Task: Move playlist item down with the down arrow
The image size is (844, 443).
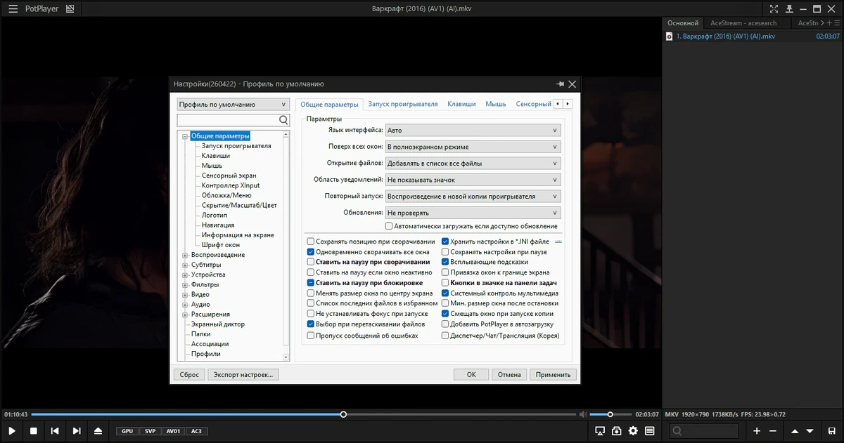Action: pos(811,431)
